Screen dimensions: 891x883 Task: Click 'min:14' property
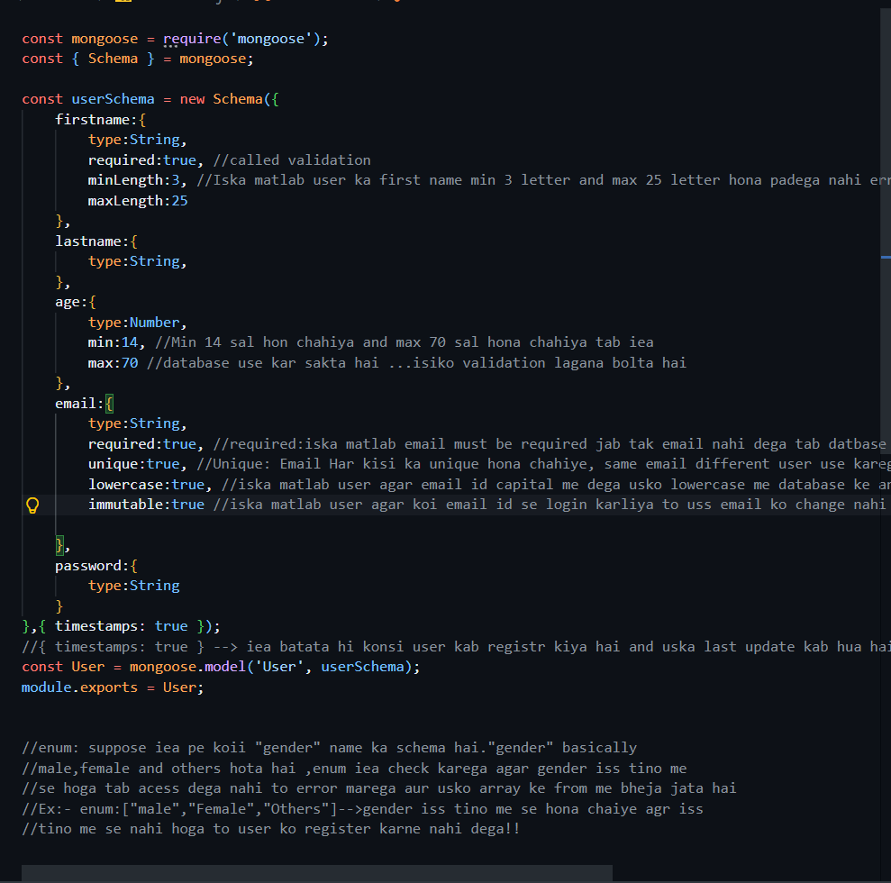(114, 342)
